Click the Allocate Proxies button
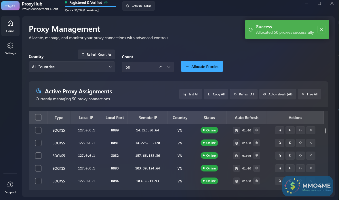The width and height of the screenshot is (339, 200). (x=202, y=67)
